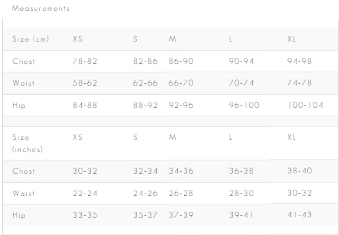Image resolution: width=339 pixels, height=235 pixels.
Task: Select waist value 30-32 in XL column
Action: click(x=299, y=193)
